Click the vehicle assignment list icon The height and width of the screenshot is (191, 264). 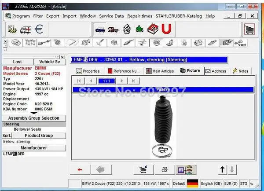[x=186, y=169]
